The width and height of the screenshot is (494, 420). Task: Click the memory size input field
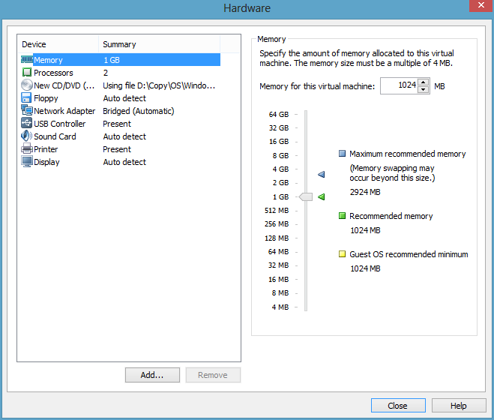399,86
